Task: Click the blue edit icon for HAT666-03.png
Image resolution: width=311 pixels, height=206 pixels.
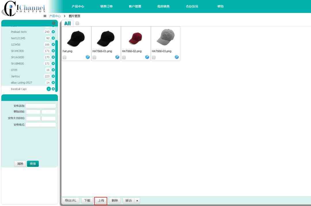Action: click(x=177, y=57)
